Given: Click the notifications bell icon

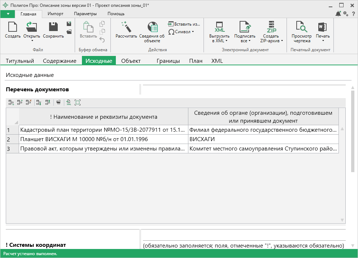Looking at the screenshot, I should tap(338, 14).
